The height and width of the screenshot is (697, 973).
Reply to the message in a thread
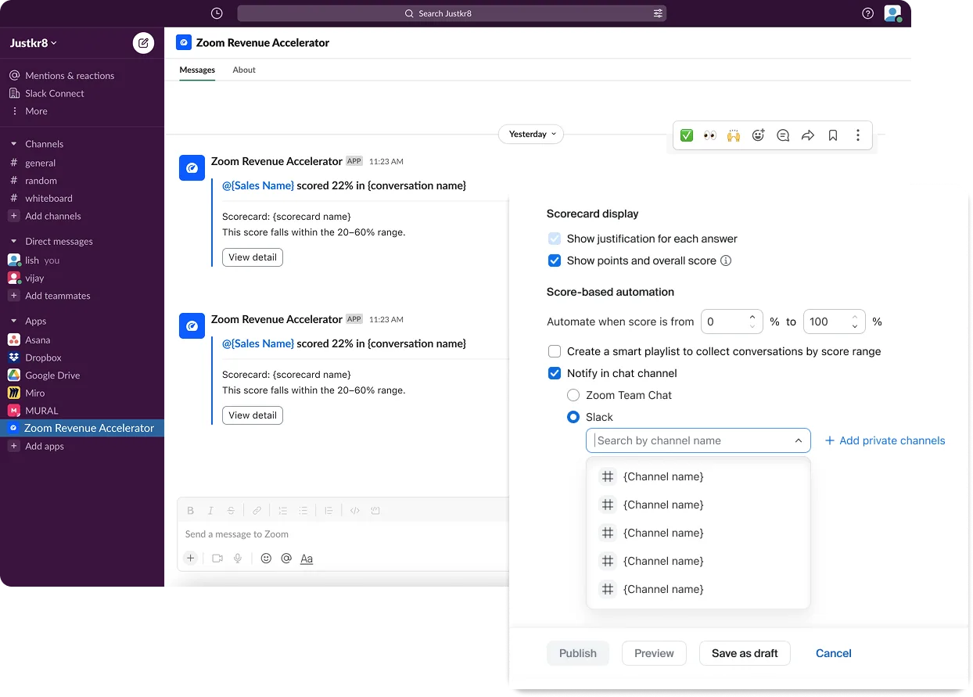coord(783,135)
